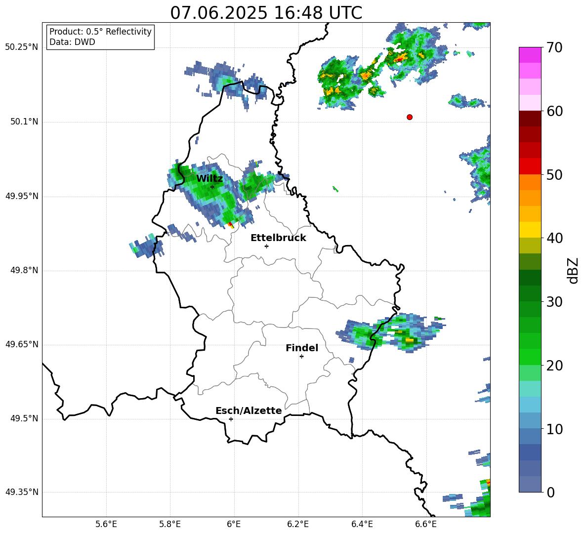This screenshot has height=534, width=585.
Task: Click the Ettelbruck city label
Action: [278, 238]
